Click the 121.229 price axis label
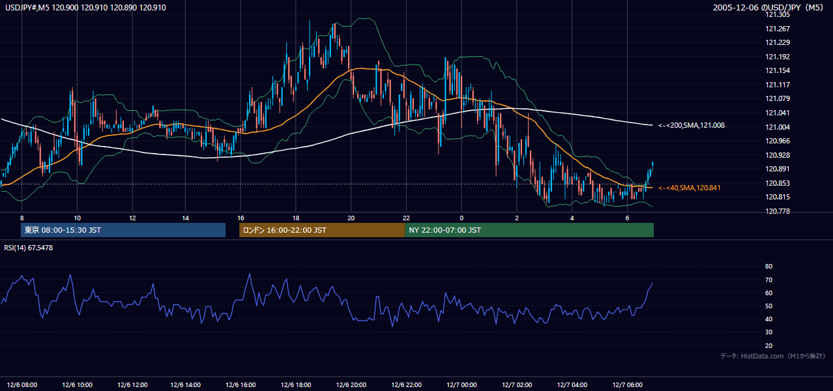 tap(778, 42)
